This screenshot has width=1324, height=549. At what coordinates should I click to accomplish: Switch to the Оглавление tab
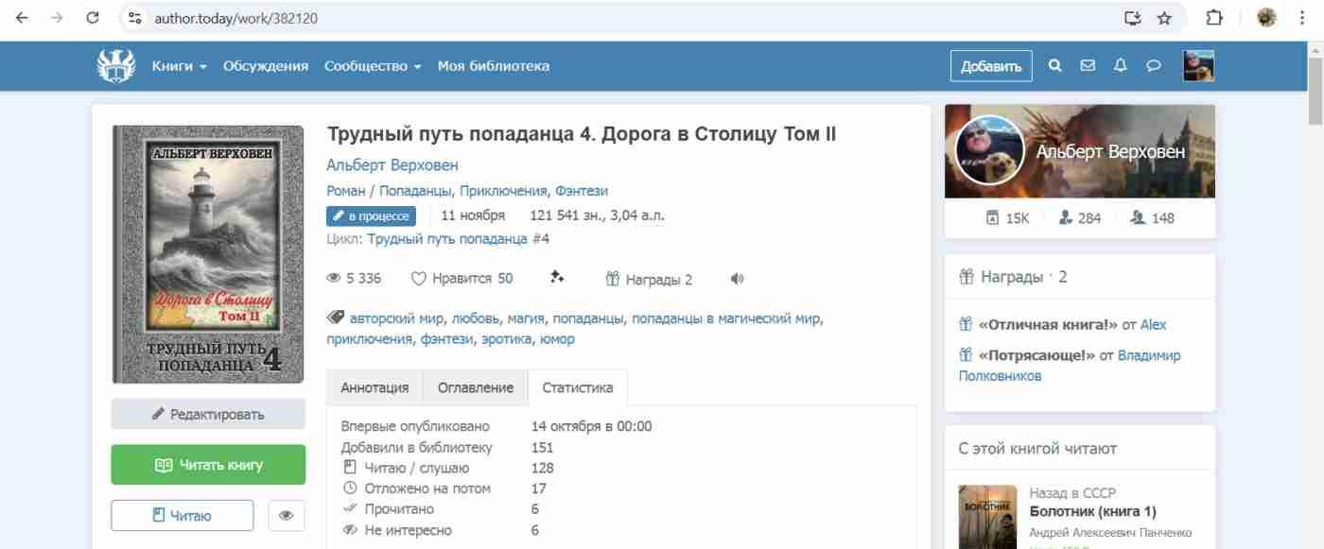[476, 387]
